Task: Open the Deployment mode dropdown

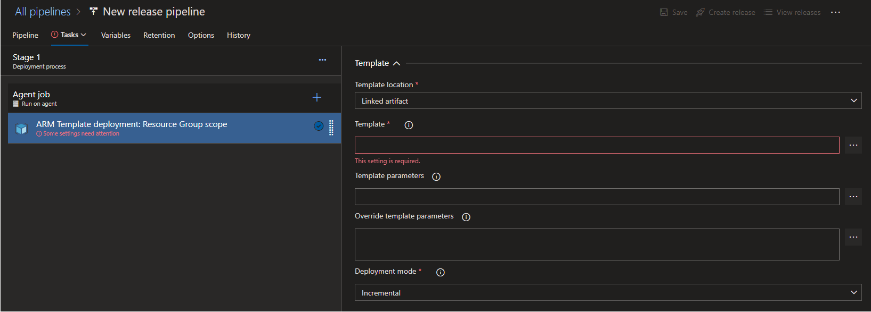Action: [608, 292]
